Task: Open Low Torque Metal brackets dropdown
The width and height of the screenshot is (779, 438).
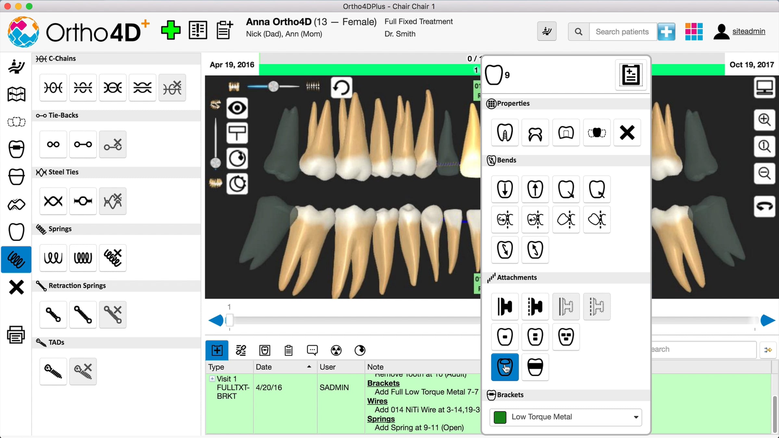Action: coord(636,417)
